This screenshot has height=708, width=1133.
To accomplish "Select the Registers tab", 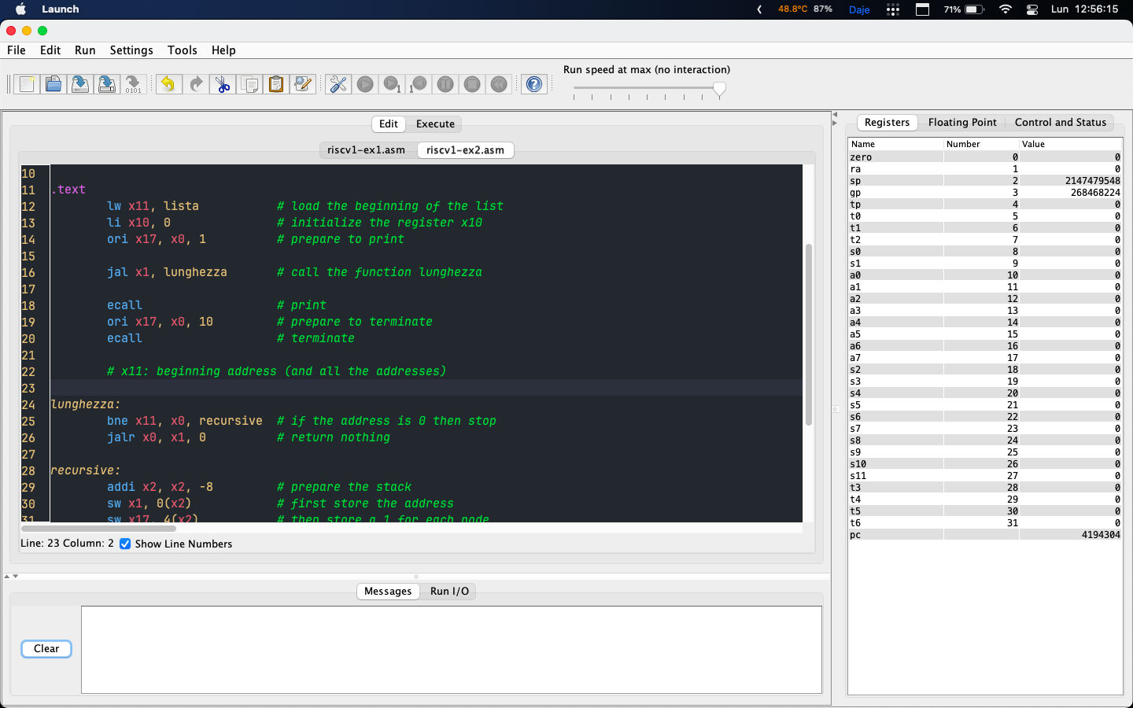I will tap(887, 123).
